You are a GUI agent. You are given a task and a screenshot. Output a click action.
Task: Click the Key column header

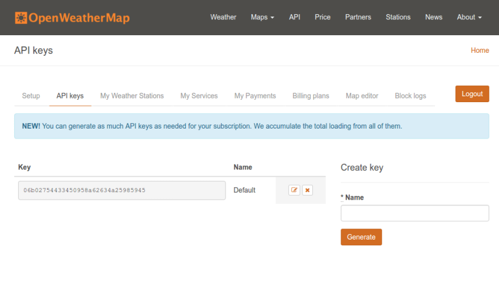[x=24, y=167]
